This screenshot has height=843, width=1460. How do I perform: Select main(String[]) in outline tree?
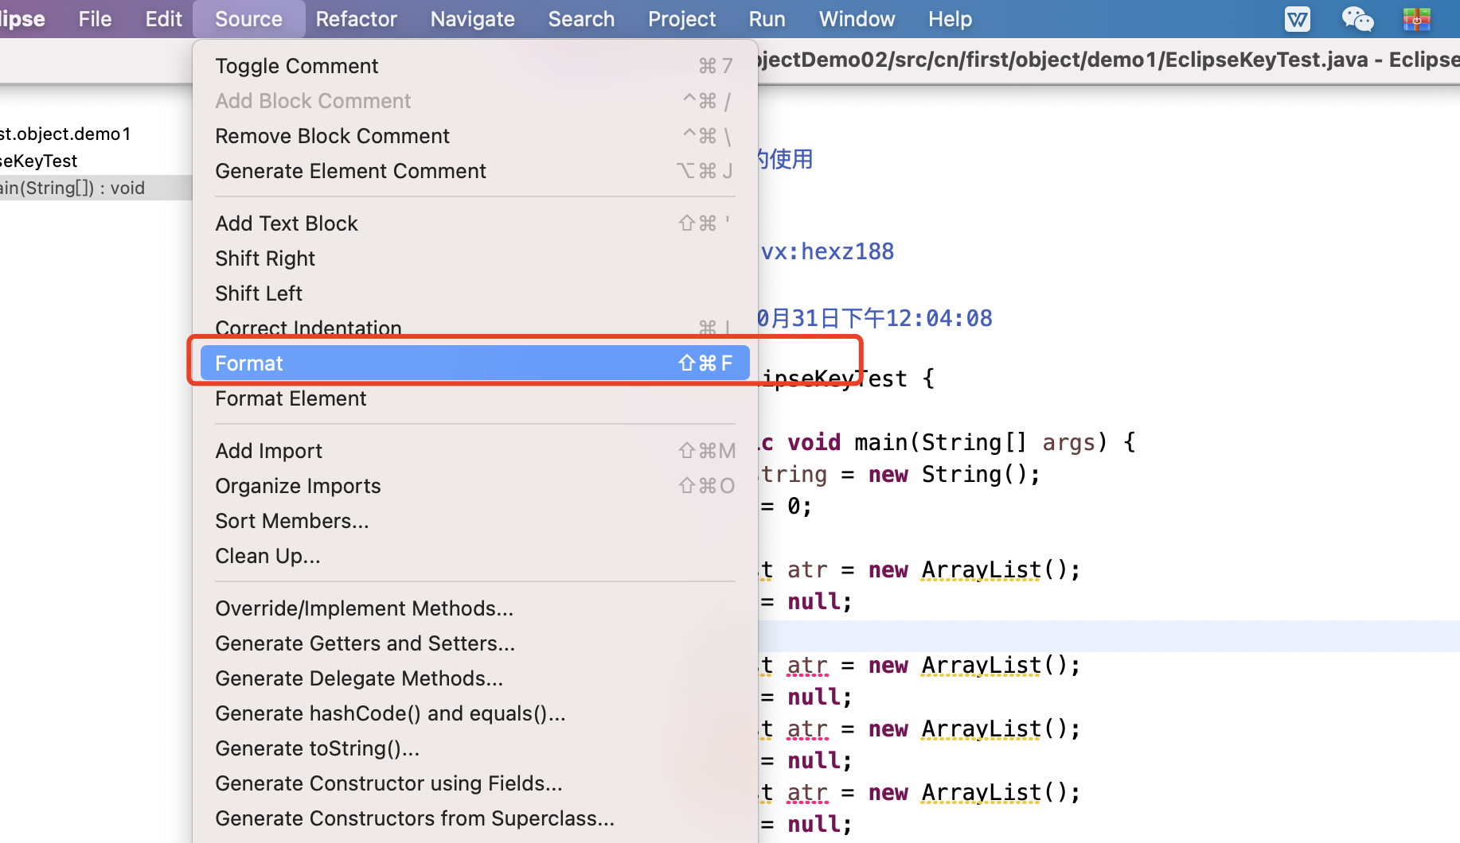coord(73,188)
